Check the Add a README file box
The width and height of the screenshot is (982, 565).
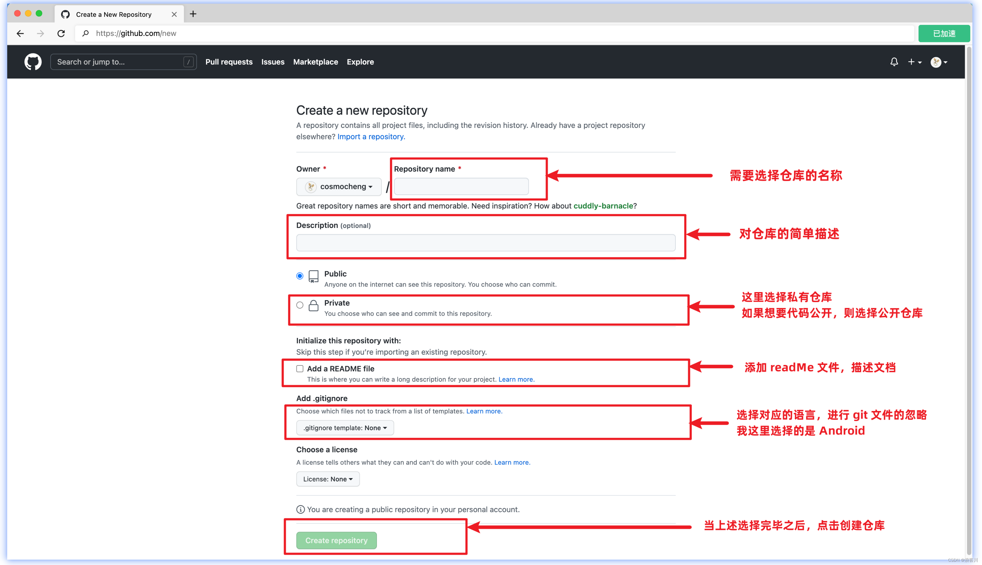pos(300,369)
